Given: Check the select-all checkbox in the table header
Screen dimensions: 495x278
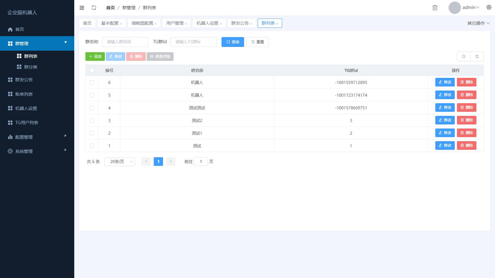Looking at the screenshot, I should 92,70.
